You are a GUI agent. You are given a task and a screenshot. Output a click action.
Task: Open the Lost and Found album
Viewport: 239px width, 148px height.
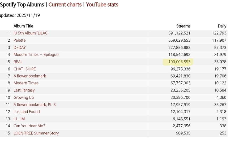coord(27,112)
